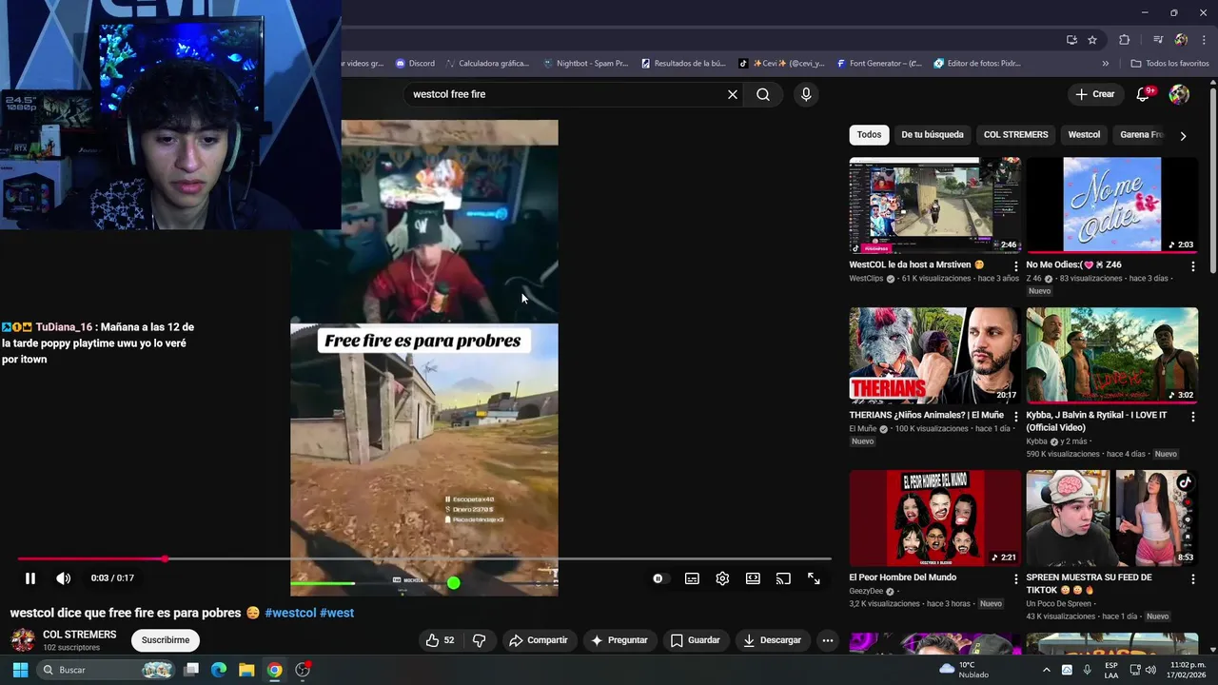
Task: Dislike the video
Action: [x=480, y=640]
